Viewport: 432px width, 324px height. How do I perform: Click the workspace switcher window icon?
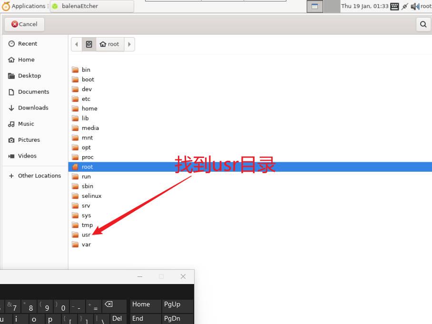pyautogui.click(x=314, y=6)
